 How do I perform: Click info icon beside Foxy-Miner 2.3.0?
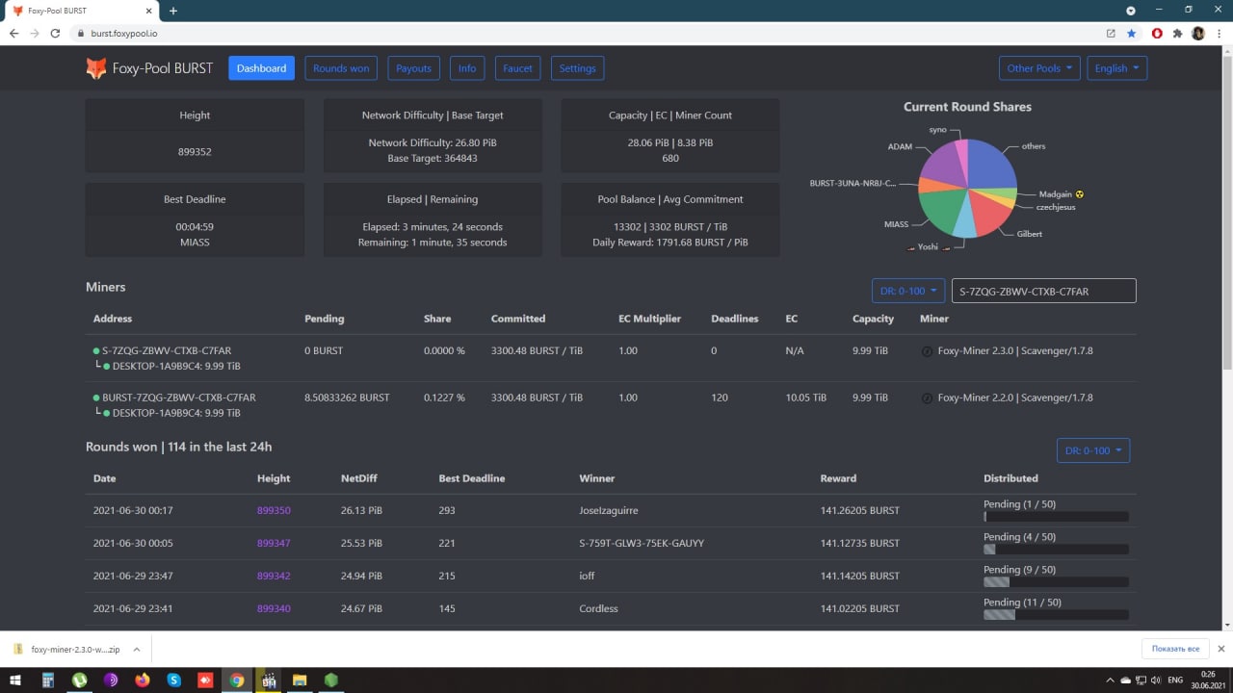pos(927,351)
